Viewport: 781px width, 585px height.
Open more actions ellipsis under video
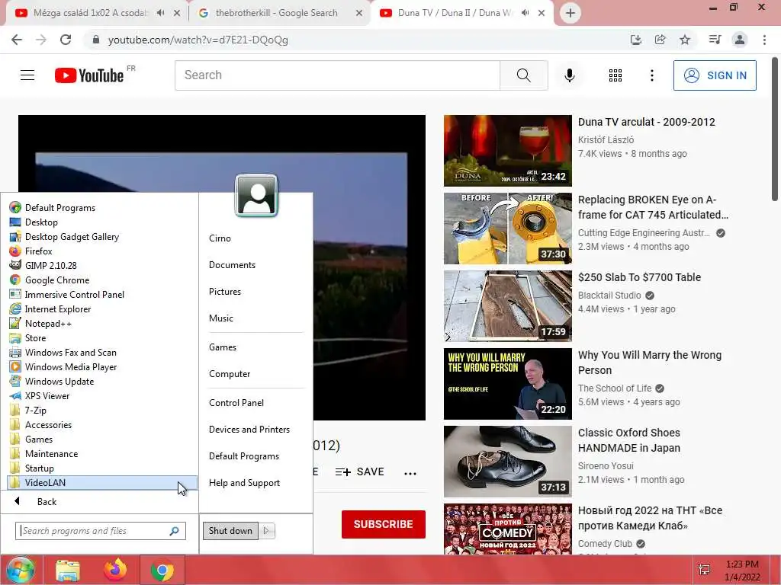(410, 473)
